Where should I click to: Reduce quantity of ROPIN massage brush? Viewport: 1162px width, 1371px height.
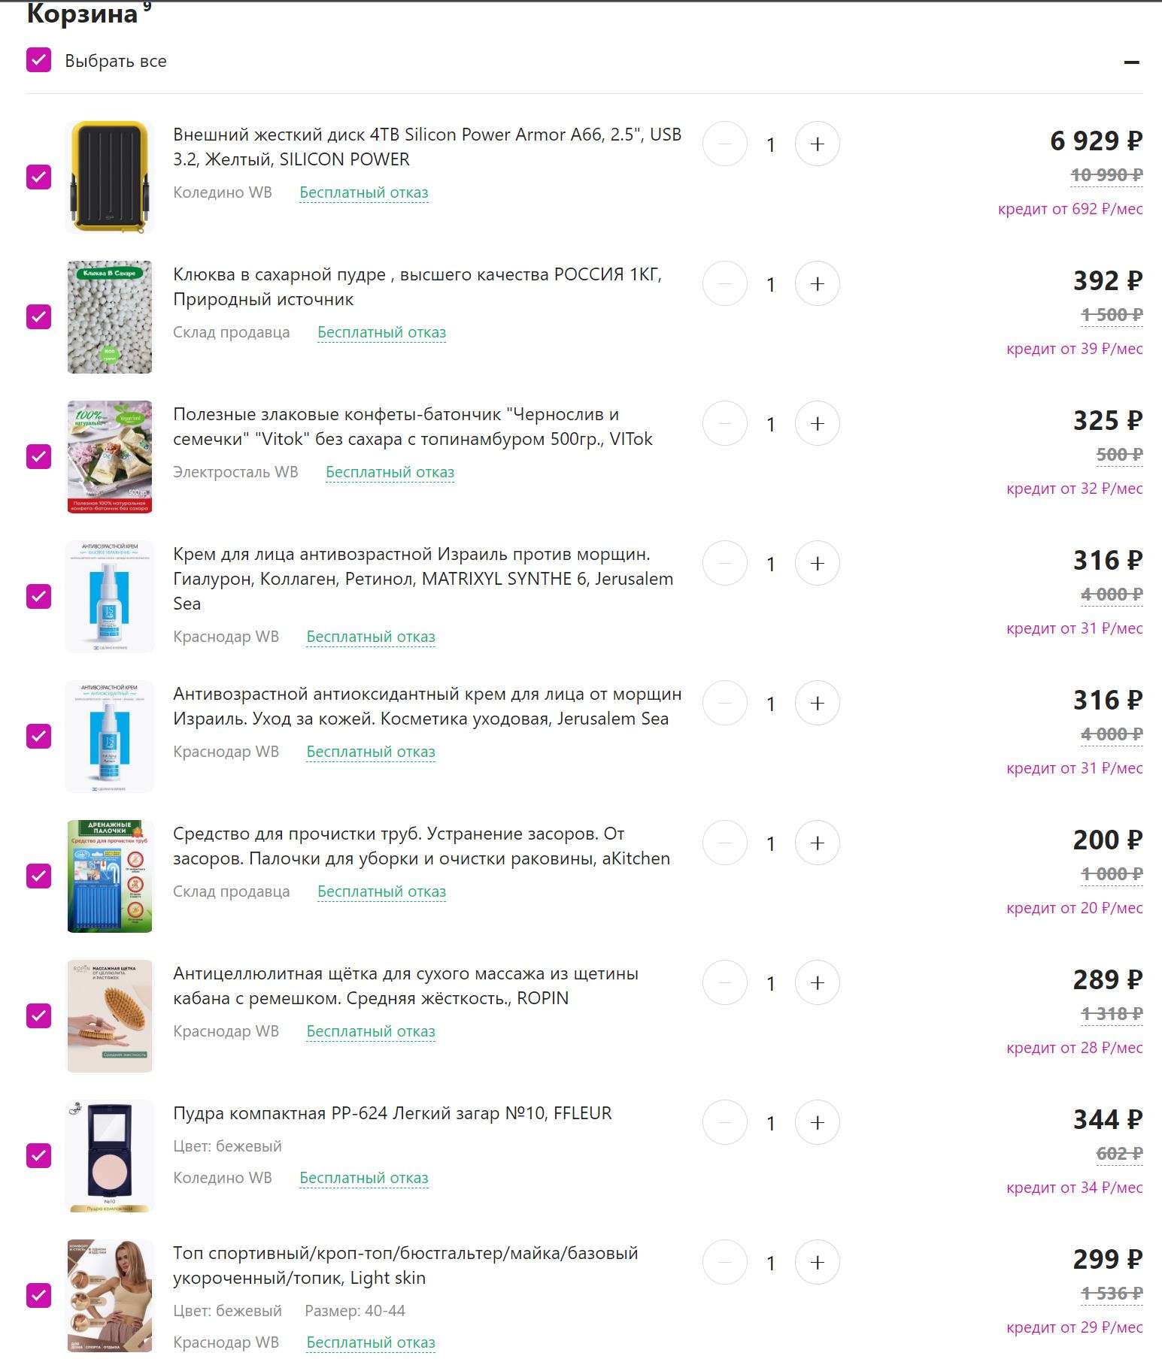tap(724, 982)
